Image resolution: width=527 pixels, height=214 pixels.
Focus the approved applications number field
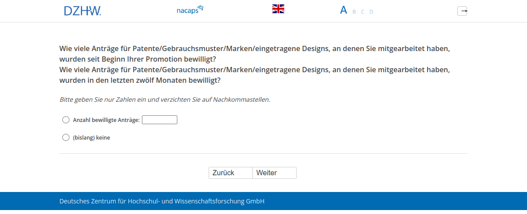coord(159,120)
